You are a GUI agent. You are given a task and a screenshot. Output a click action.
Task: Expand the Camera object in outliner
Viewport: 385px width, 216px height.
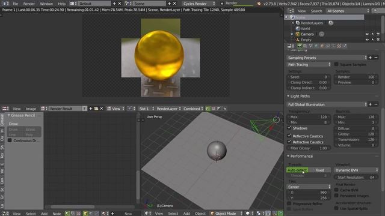click(x=292, y=34)
